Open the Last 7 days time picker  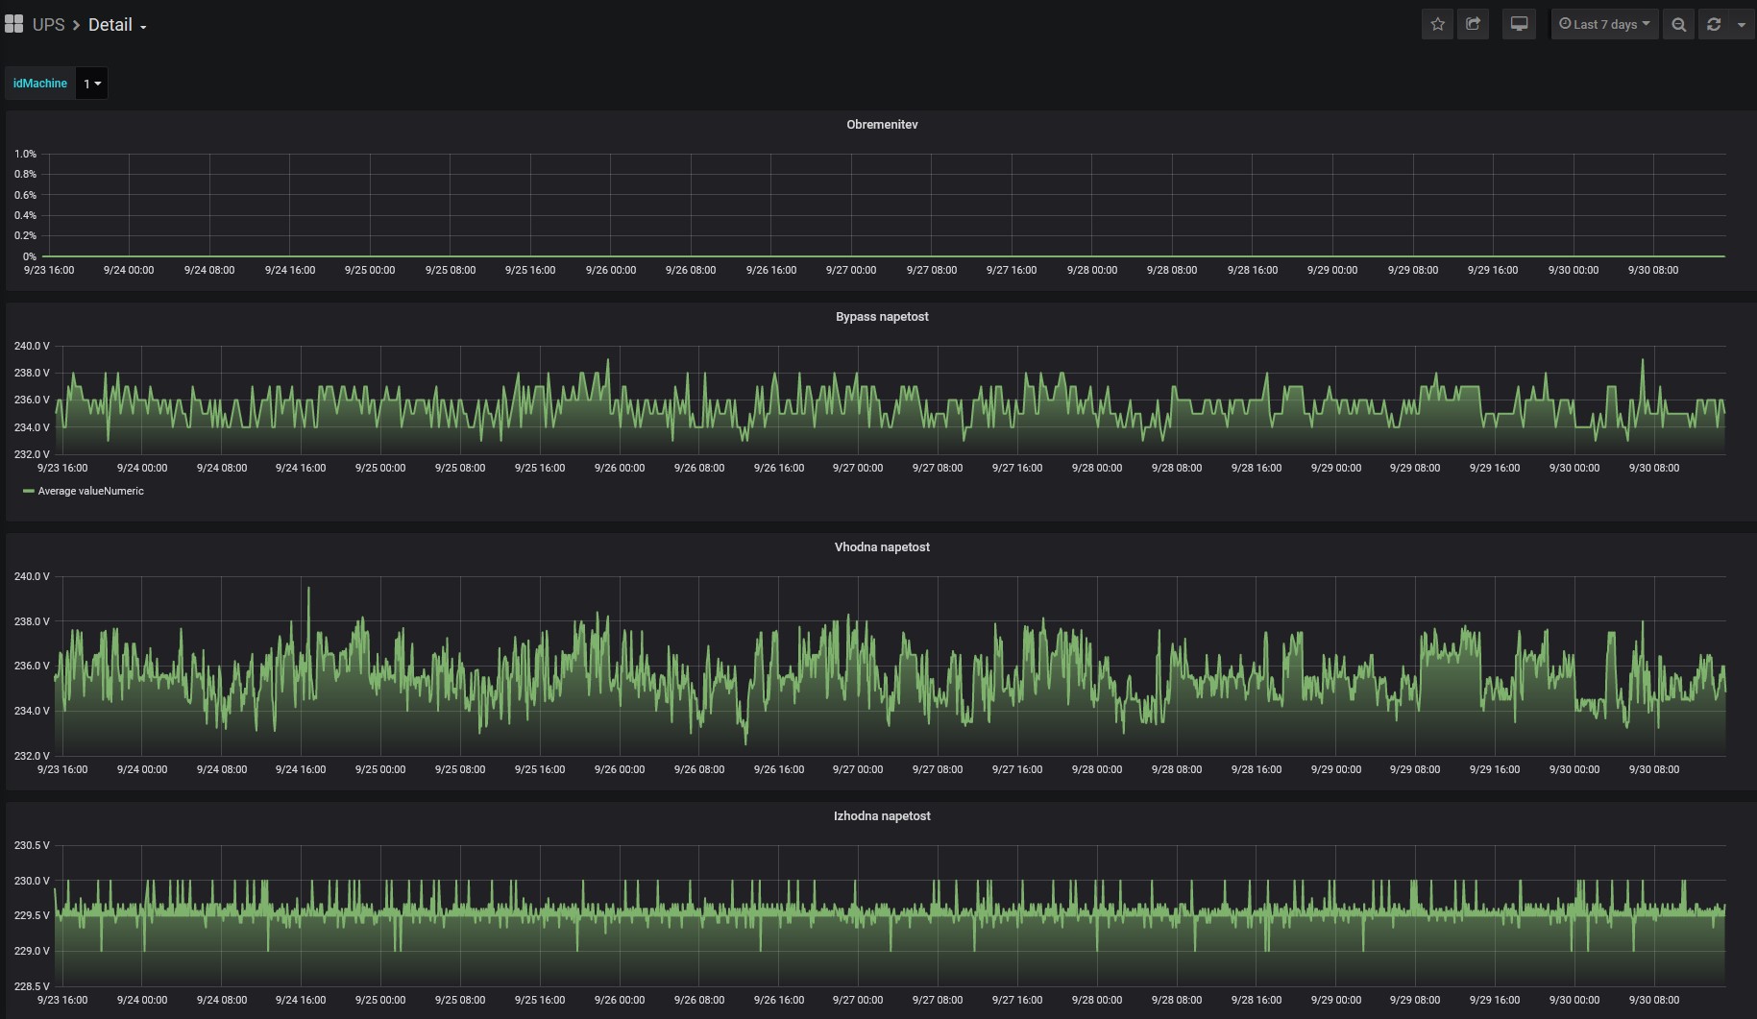point(1603,24)
